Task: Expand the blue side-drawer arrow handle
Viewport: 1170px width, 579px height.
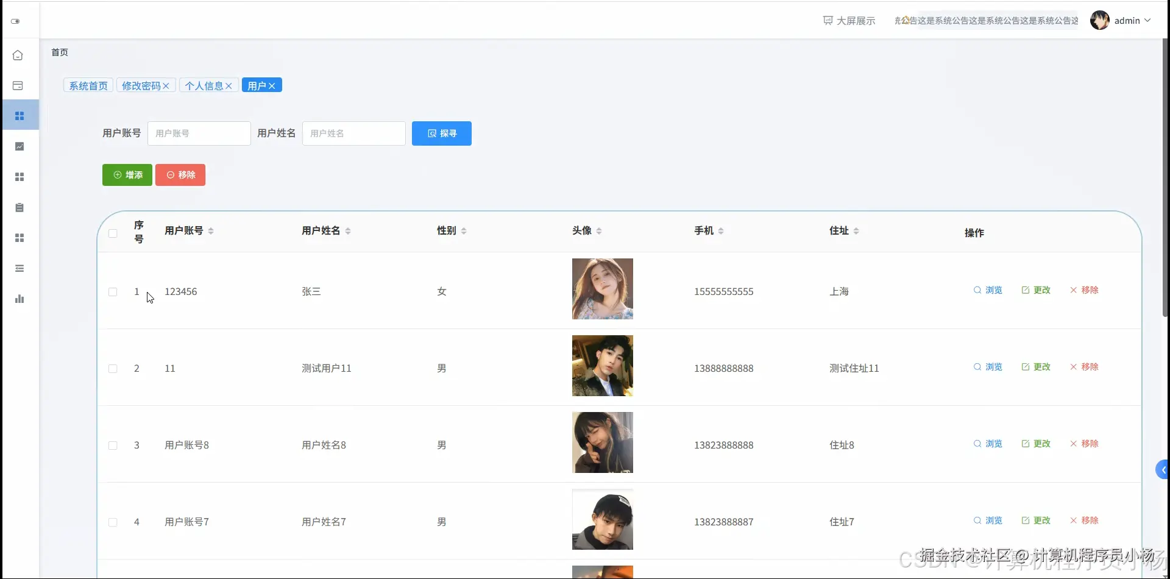Action: [x=1162, y=469]
